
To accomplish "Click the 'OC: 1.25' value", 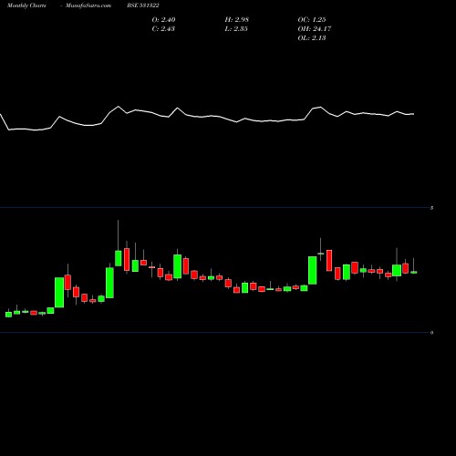I will point(312,19).
